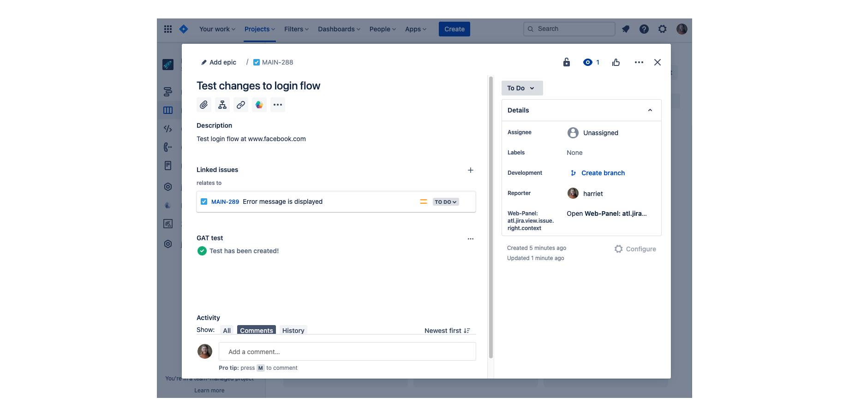The height and width of the screenshot is (415, 849).
Task: Select the Comments activity tab
Action: 257,330
